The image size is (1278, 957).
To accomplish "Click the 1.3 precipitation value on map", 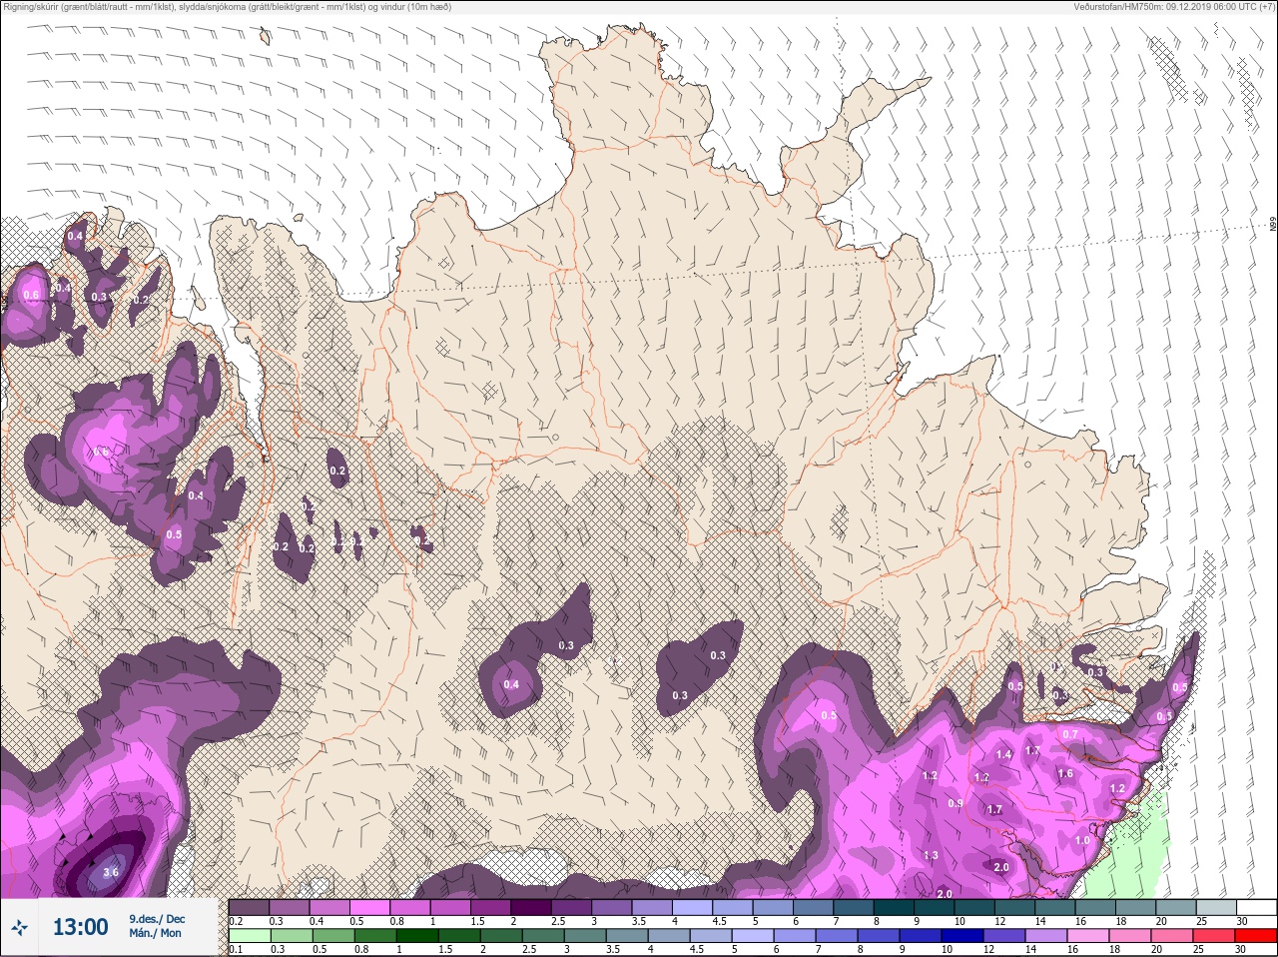I will click(x=931, y=855).
